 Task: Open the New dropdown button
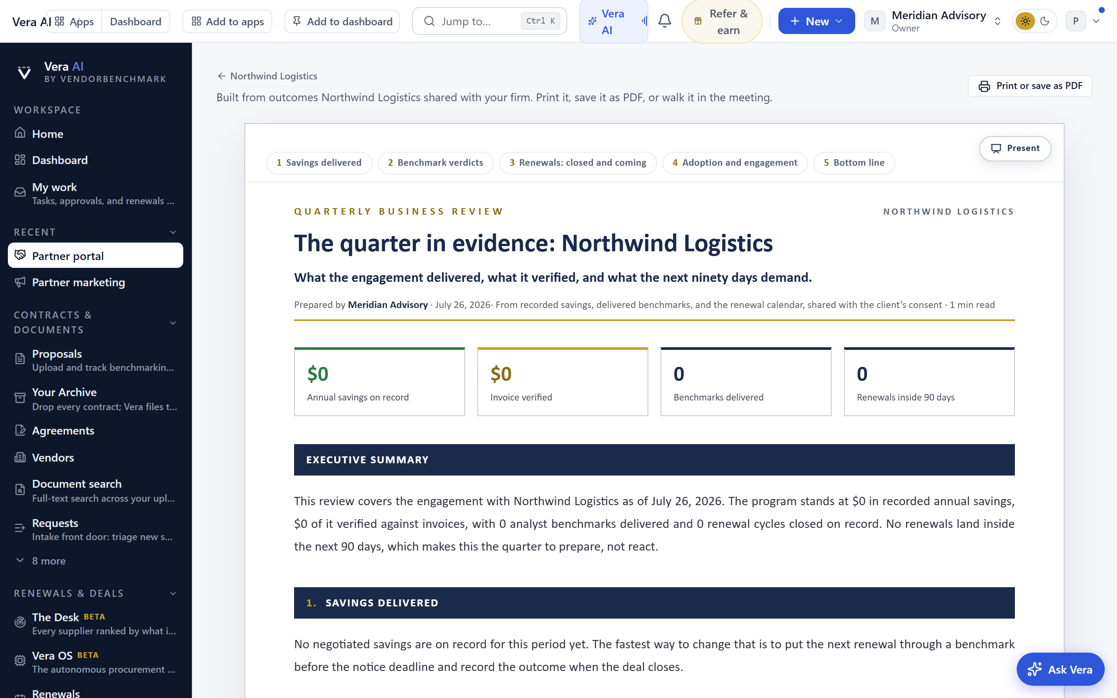tap(816, 21)
